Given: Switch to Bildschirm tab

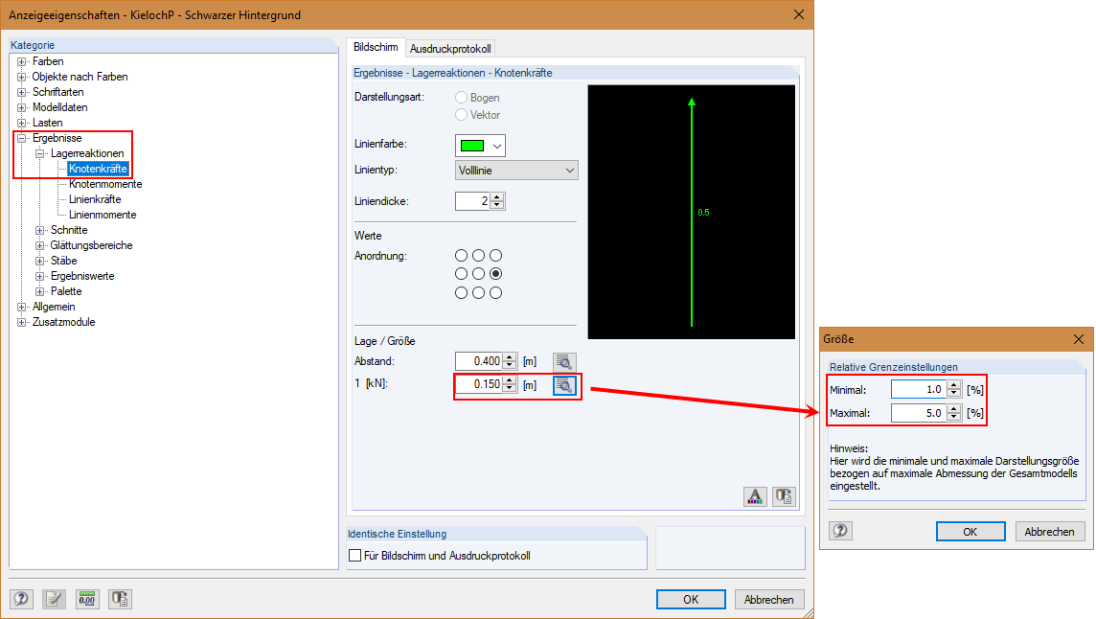Looking at the screenshot, I should point(376,47).
